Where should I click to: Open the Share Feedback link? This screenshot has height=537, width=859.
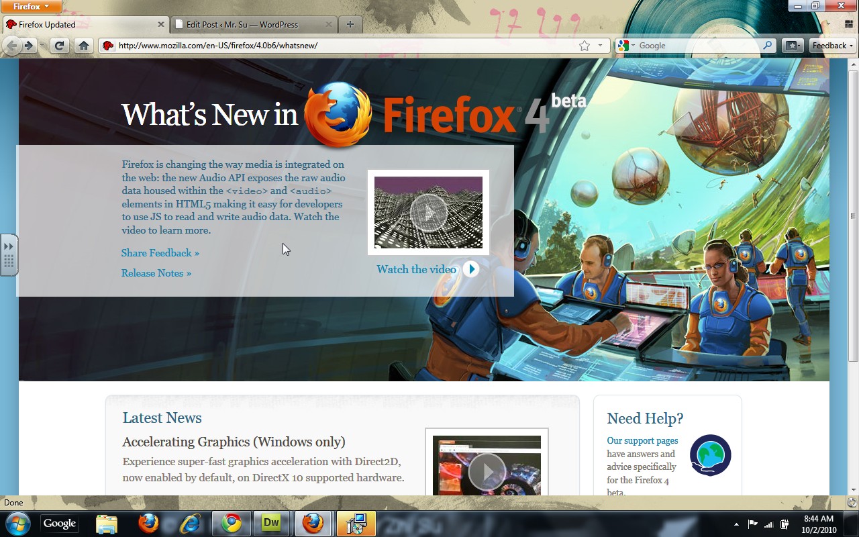click(160, 253)
